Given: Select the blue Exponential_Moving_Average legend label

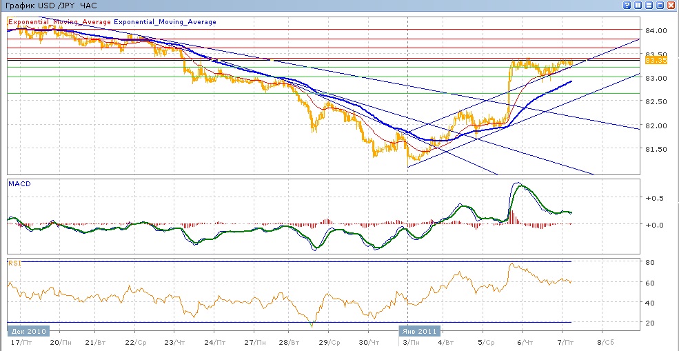Looking at the screenshot, I should pos(165,22).
